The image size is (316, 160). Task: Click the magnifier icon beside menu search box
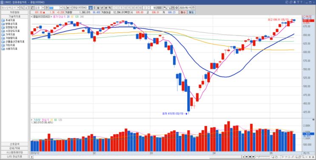[x=22, y=8]
